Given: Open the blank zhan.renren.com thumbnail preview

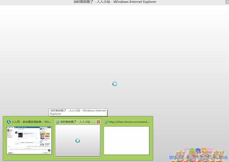Looking at the screenshot, I should coord(126,141).
